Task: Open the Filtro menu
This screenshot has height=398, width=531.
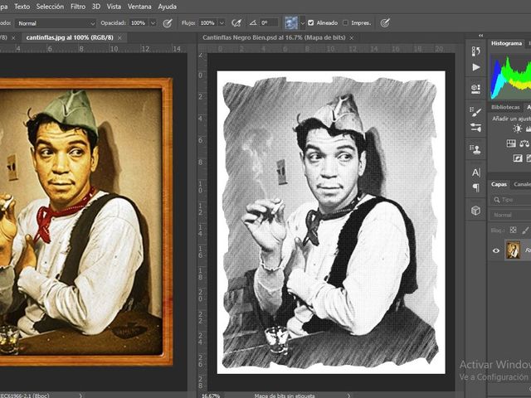Action: (x=78, y=6)
